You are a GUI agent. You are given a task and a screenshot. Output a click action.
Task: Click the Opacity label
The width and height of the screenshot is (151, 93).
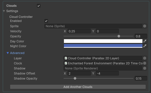[x=16, y=36]
